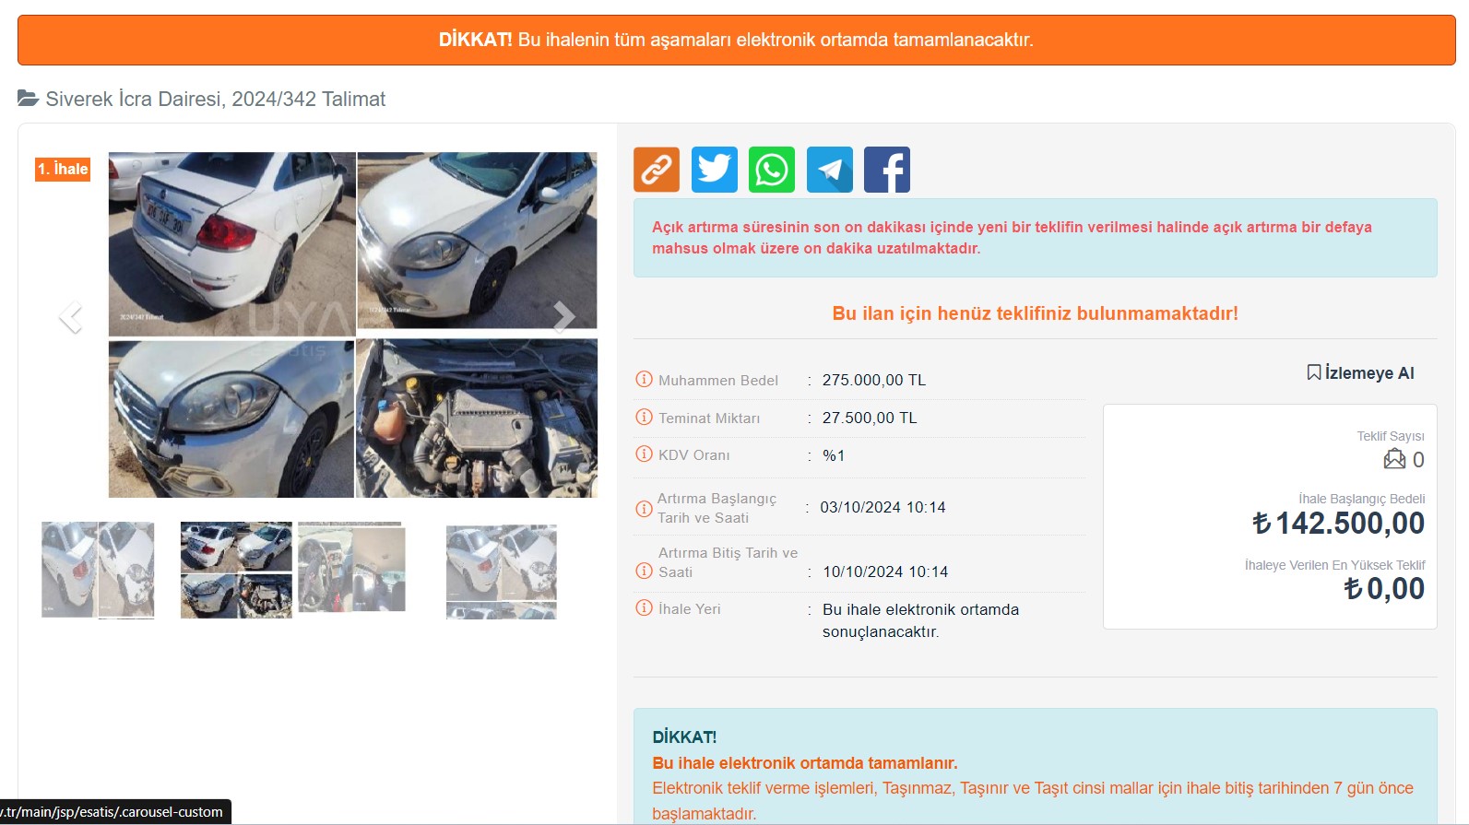Image resolution: width=1469 pixels, height=825 pixels.
Task: Go to previous carousel image
Action: click(71, 317)
